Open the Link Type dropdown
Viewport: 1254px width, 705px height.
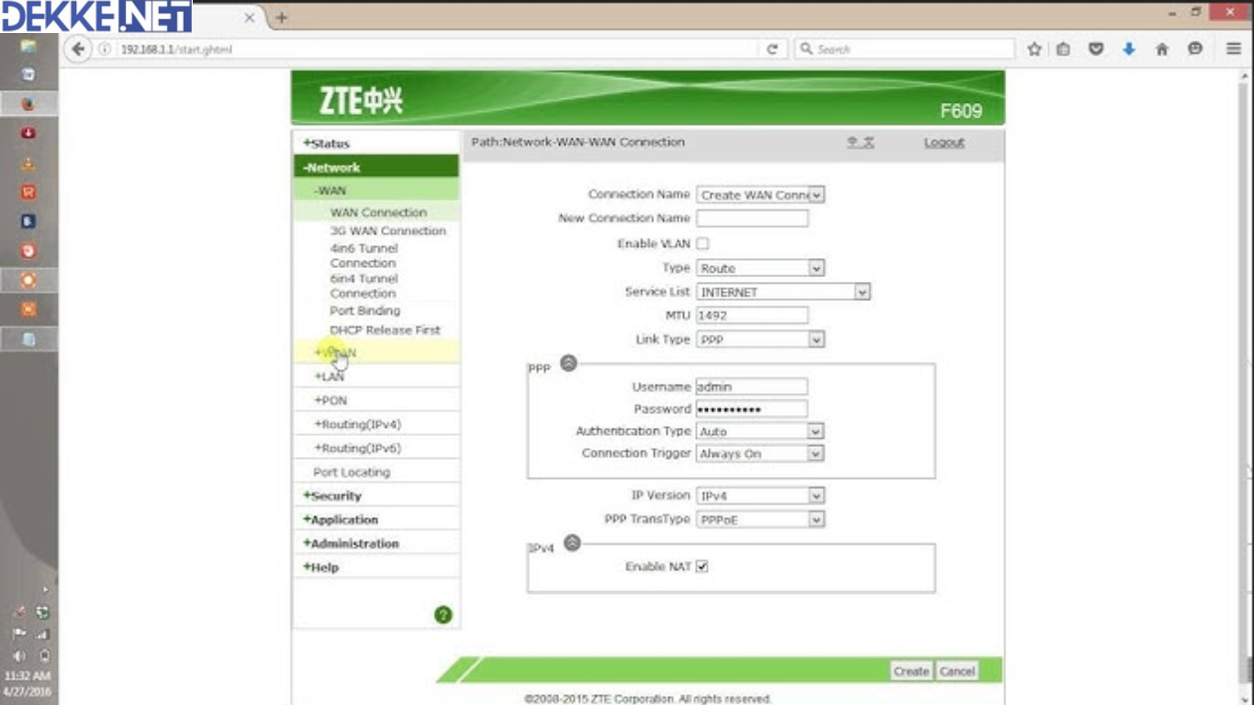(x=760, y=340)
